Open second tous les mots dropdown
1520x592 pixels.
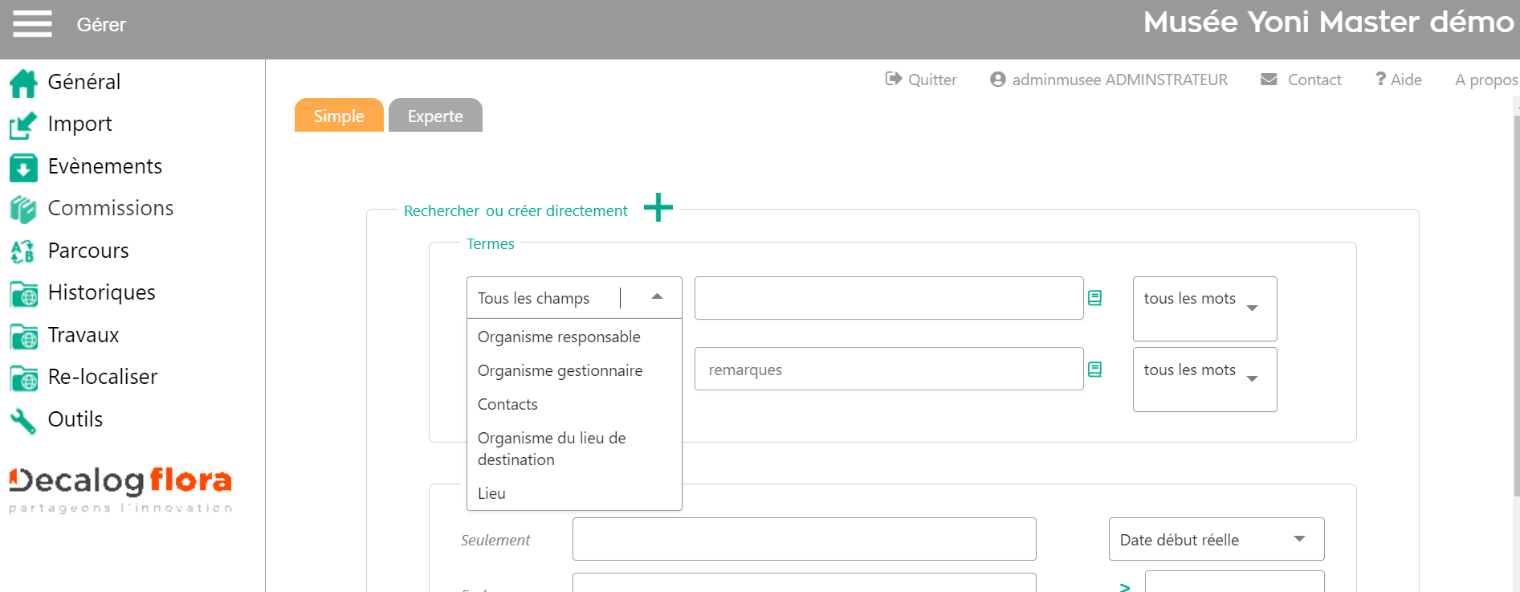[x=1204, y=379]
